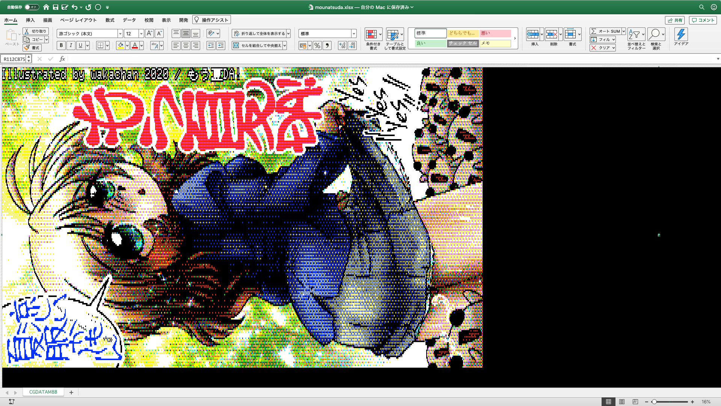Toggle bottom vertical align
The image size is (721, 406).
(x=196, y=33)
